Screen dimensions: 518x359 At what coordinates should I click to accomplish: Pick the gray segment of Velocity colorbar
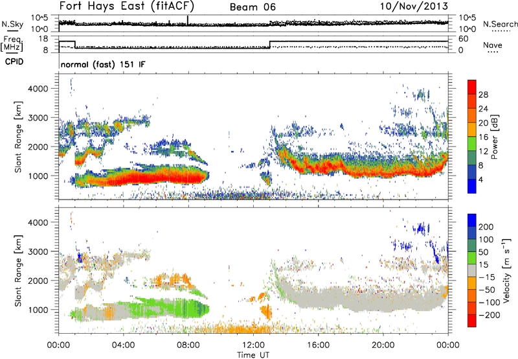(472, 270)
